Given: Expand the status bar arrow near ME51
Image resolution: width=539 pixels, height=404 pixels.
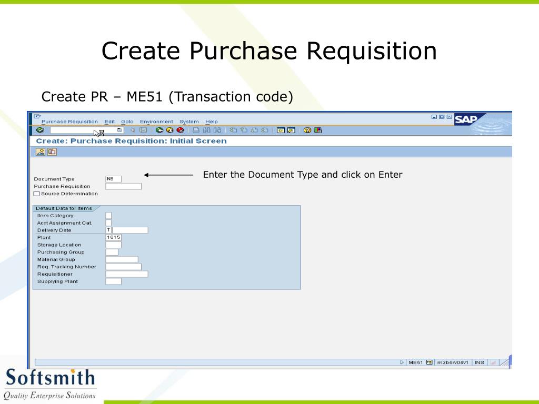Looking at the screenshot, I should coord(402,362).
